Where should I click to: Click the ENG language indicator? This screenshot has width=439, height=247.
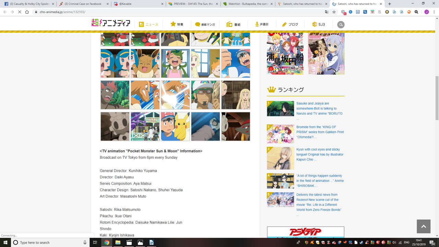406,242
